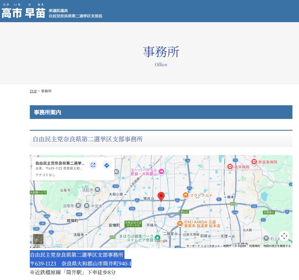
Task: Click the 筒井 station marker on map
Action: (x=152, y=199)
